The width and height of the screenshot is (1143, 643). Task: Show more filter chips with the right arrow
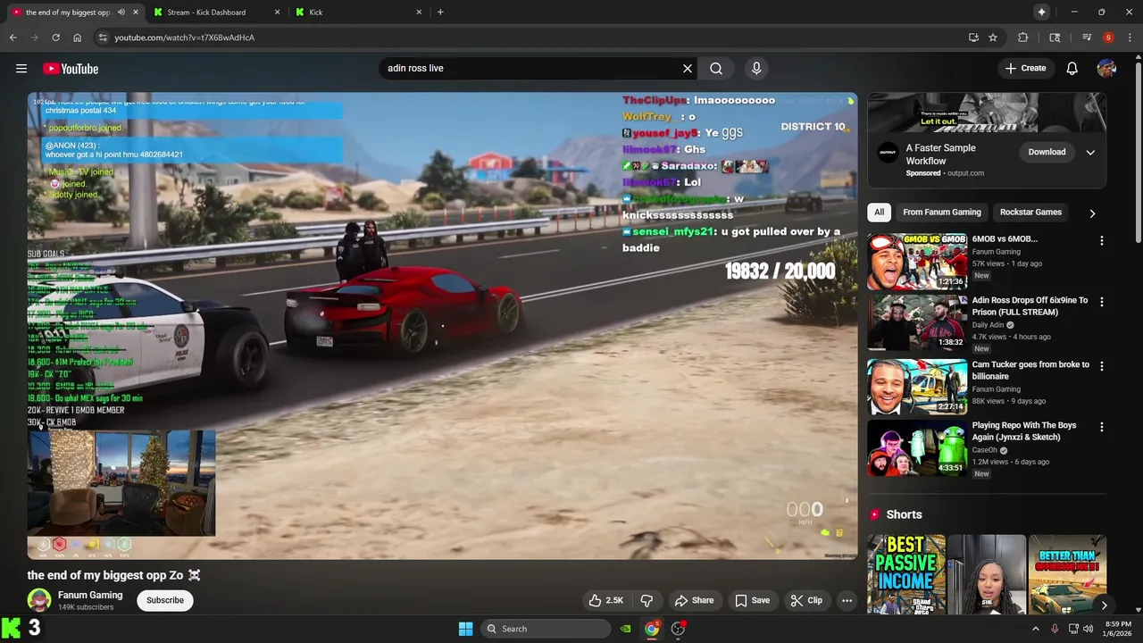1091,213
